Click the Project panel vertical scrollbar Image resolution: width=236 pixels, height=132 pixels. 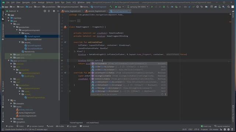pyautogui.click(x=59, y=57)
